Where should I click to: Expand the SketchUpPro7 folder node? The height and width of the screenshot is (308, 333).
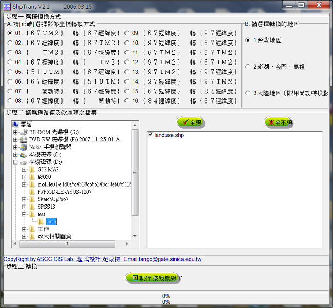point(24,199)
